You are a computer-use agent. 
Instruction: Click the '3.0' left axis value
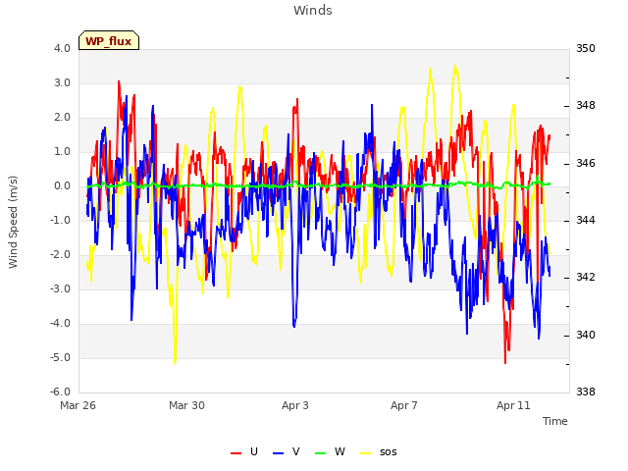click(62, 82)
